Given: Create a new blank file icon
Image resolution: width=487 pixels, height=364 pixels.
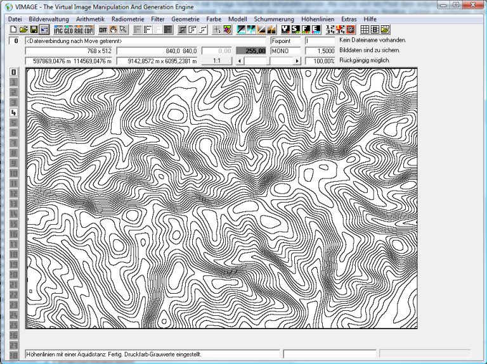Looking at the screenshot, I should coord(13,30).
